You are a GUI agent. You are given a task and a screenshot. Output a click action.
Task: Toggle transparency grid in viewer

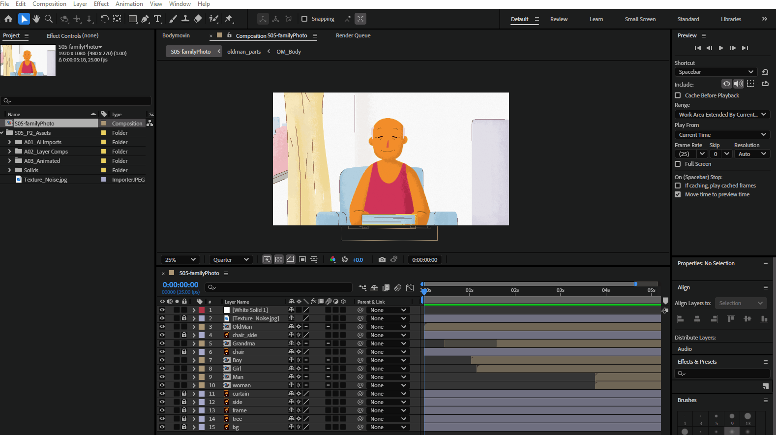tap(279, 259)
